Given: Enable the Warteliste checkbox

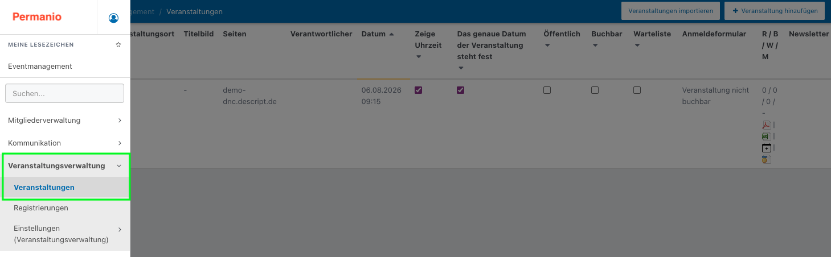Looking at the screenshot, I should tap(637, 90).
